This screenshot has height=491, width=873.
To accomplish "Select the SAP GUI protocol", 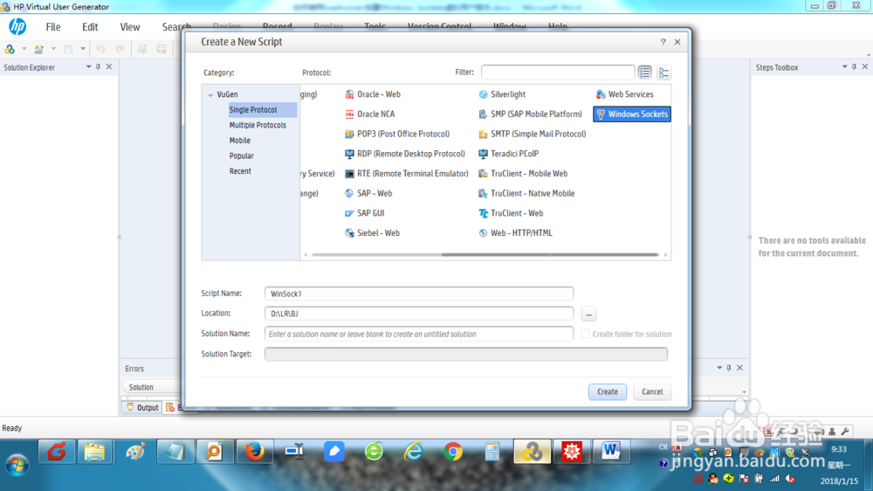I will (365, 213).
